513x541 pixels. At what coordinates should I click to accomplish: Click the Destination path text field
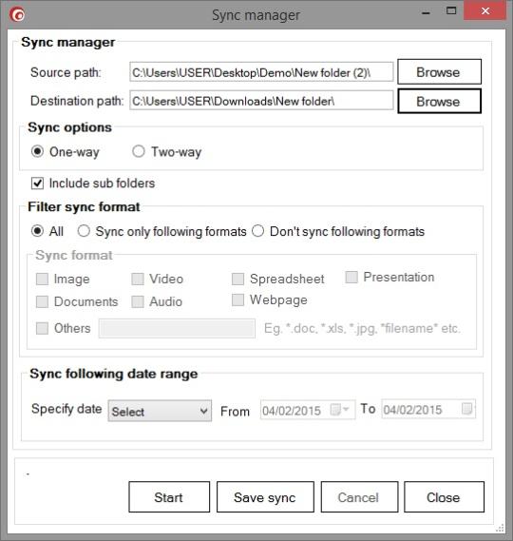click(261, 101)
